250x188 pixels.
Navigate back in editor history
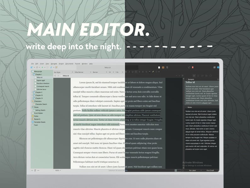pyautogui.click(x=55, y=76)
